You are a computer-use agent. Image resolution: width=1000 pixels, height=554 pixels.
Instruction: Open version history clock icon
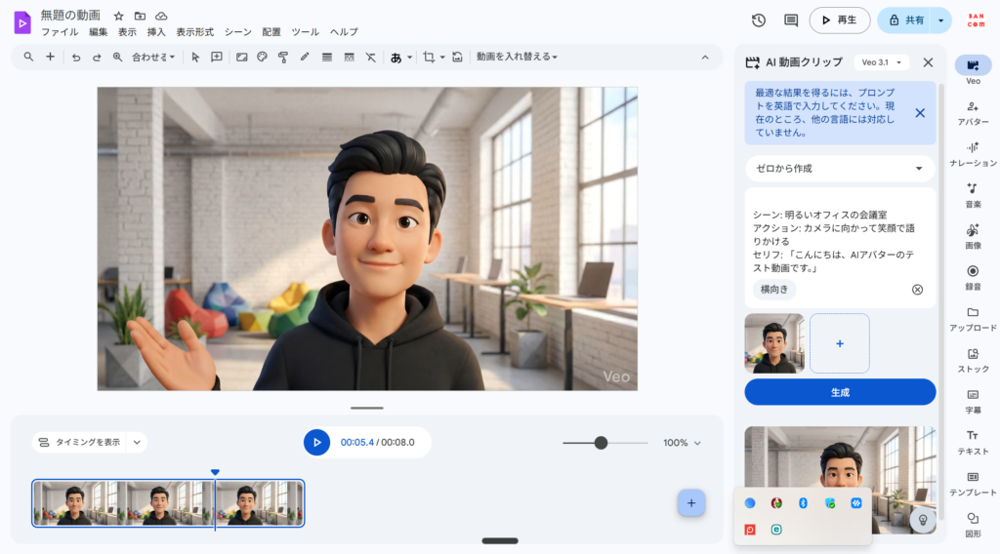[759, 20]
